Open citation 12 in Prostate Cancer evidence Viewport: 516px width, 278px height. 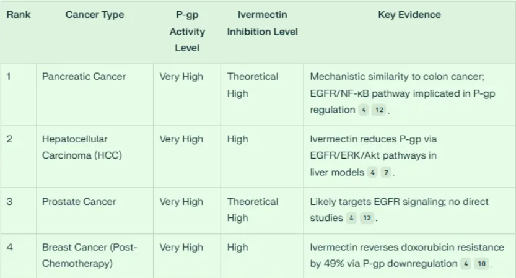pyautogui.click(x=367, y=218)
